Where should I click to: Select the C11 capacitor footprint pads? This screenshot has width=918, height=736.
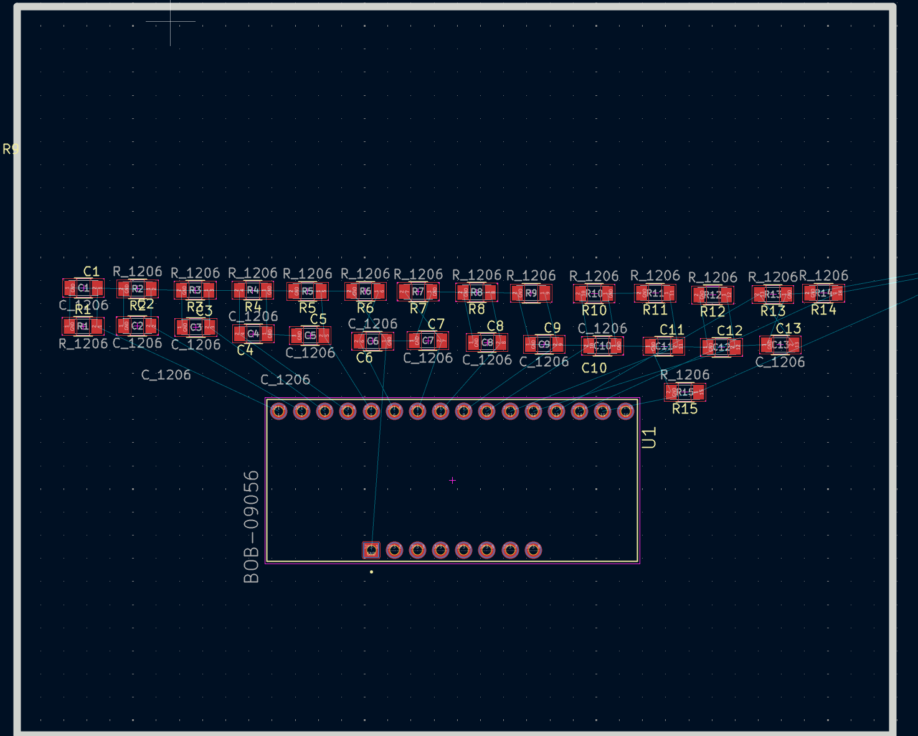[663, 346]
